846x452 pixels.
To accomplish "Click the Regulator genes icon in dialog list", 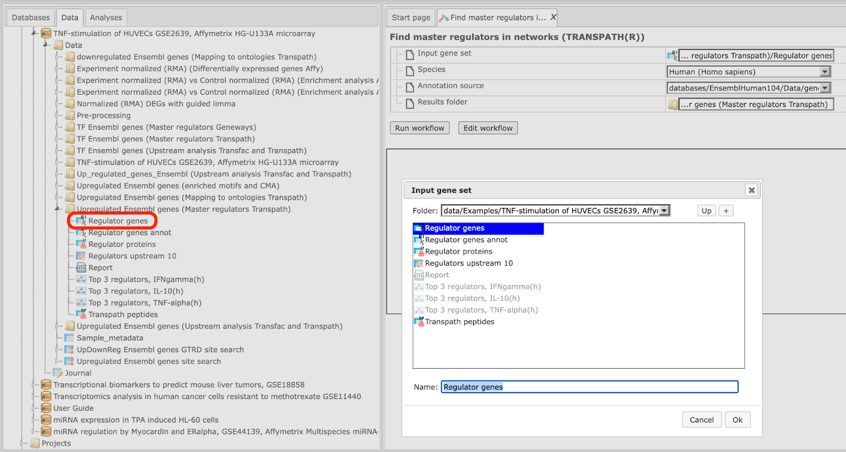I will pyautogui.click(x=418, y=228).
